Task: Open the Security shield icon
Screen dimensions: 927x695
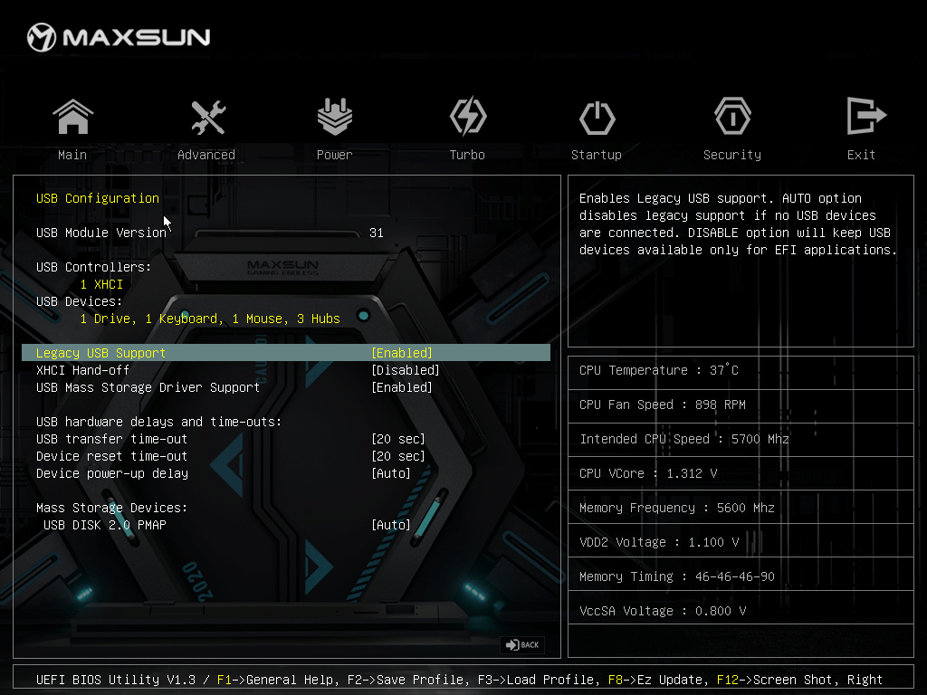Action: click(x=732, y=117)
